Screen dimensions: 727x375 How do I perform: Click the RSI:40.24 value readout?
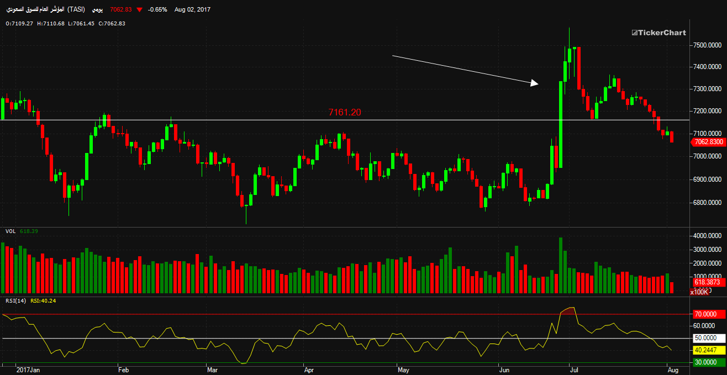point(43,300)
